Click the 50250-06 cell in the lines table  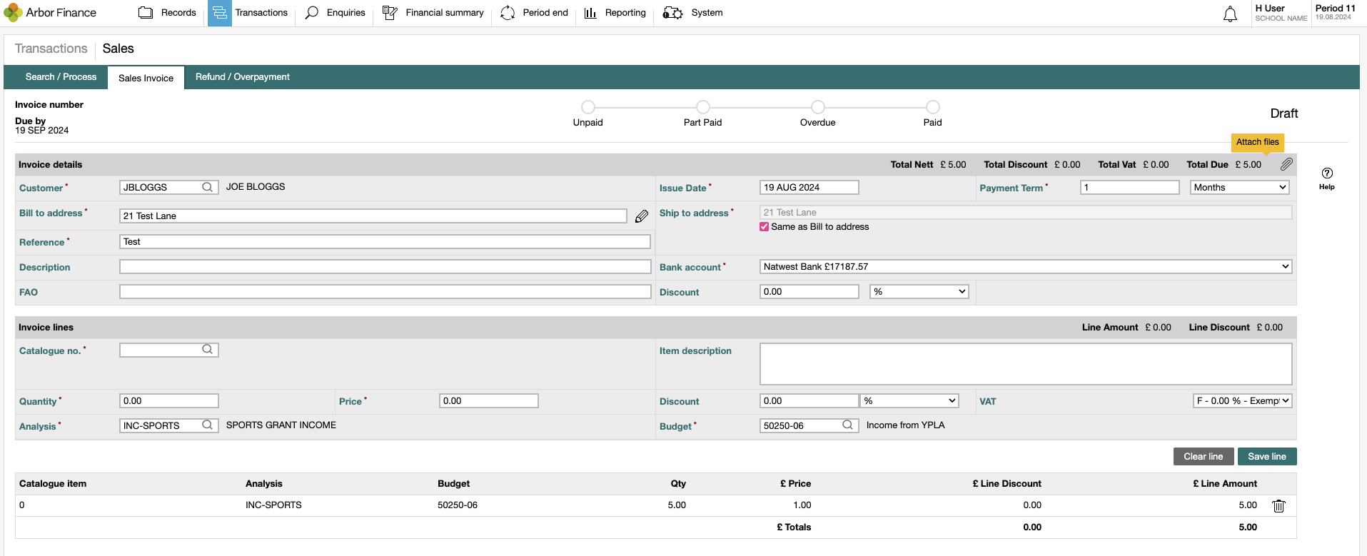pos(458,505)
